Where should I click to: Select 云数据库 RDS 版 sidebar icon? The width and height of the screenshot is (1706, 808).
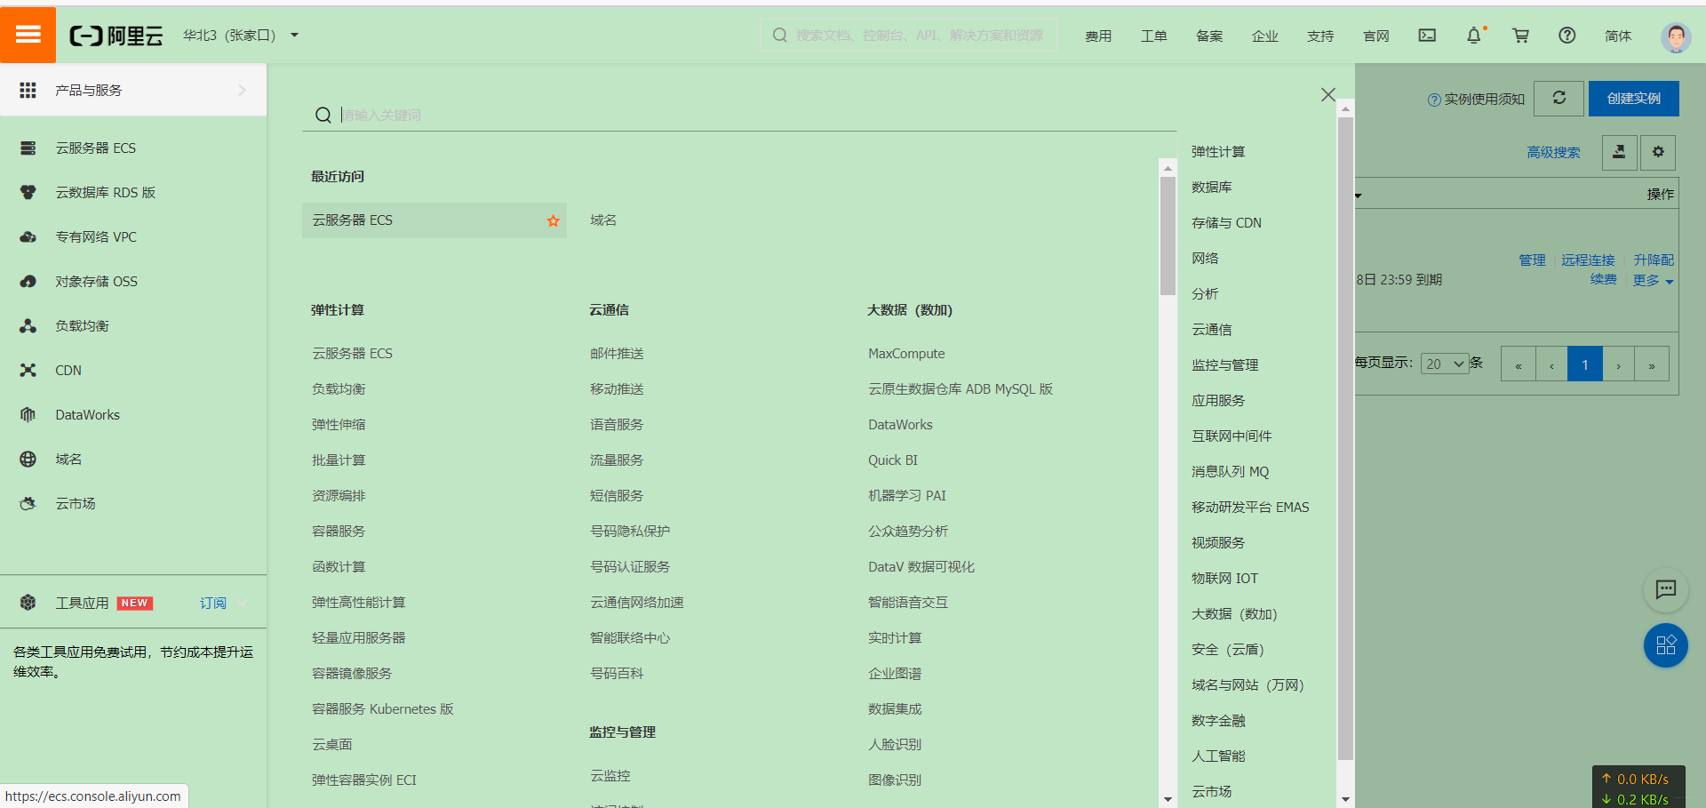tap(28, 192)
